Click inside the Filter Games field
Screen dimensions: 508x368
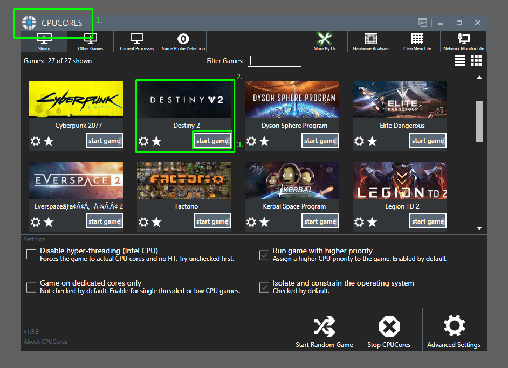pos(274,60)
